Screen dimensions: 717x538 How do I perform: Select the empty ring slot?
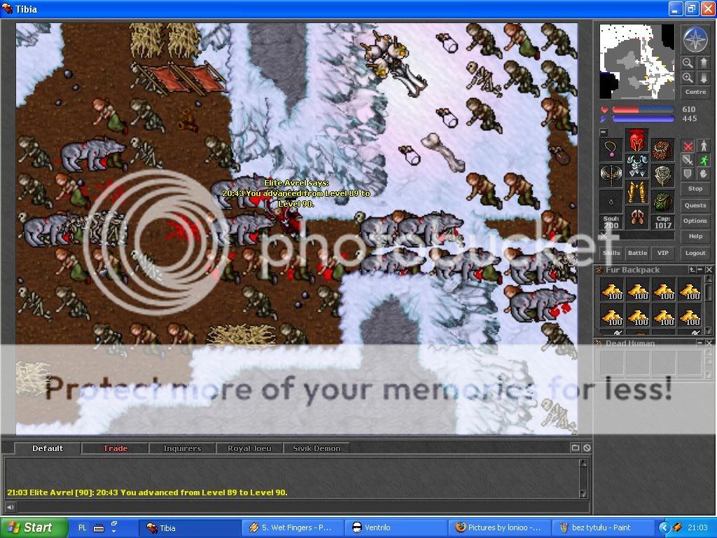(611, 201)
